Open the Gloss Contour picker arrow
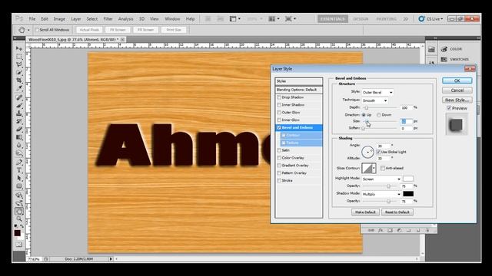The width and height of the screenshot is (492, 276). click(x=374, y=168)
